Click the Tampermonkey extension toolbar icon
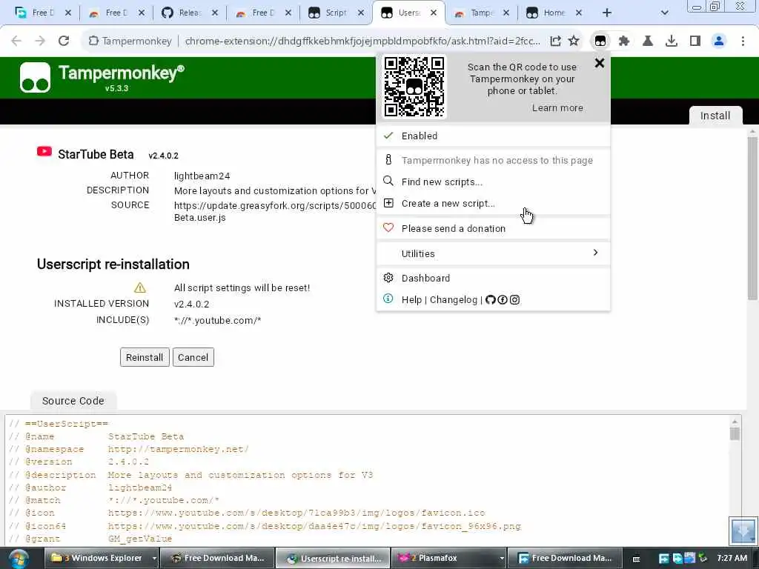Viewport: 759px width, 569px height. click(600, 41)
